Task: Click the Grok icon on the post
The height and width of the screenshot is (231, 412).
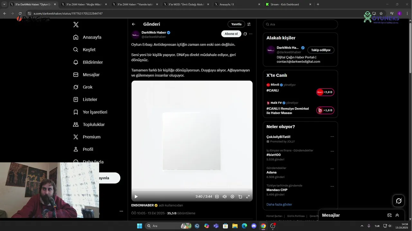Action: (245, 34)
